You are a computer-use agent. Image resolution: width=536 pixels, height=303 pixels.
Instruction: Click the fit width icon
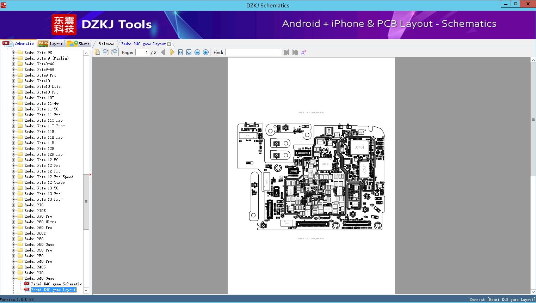point(180,52)
